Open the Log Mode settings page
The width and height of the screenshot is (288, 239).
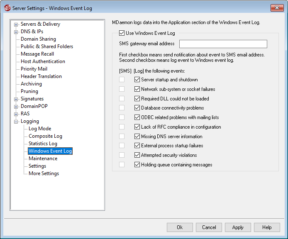click(40, 129)
